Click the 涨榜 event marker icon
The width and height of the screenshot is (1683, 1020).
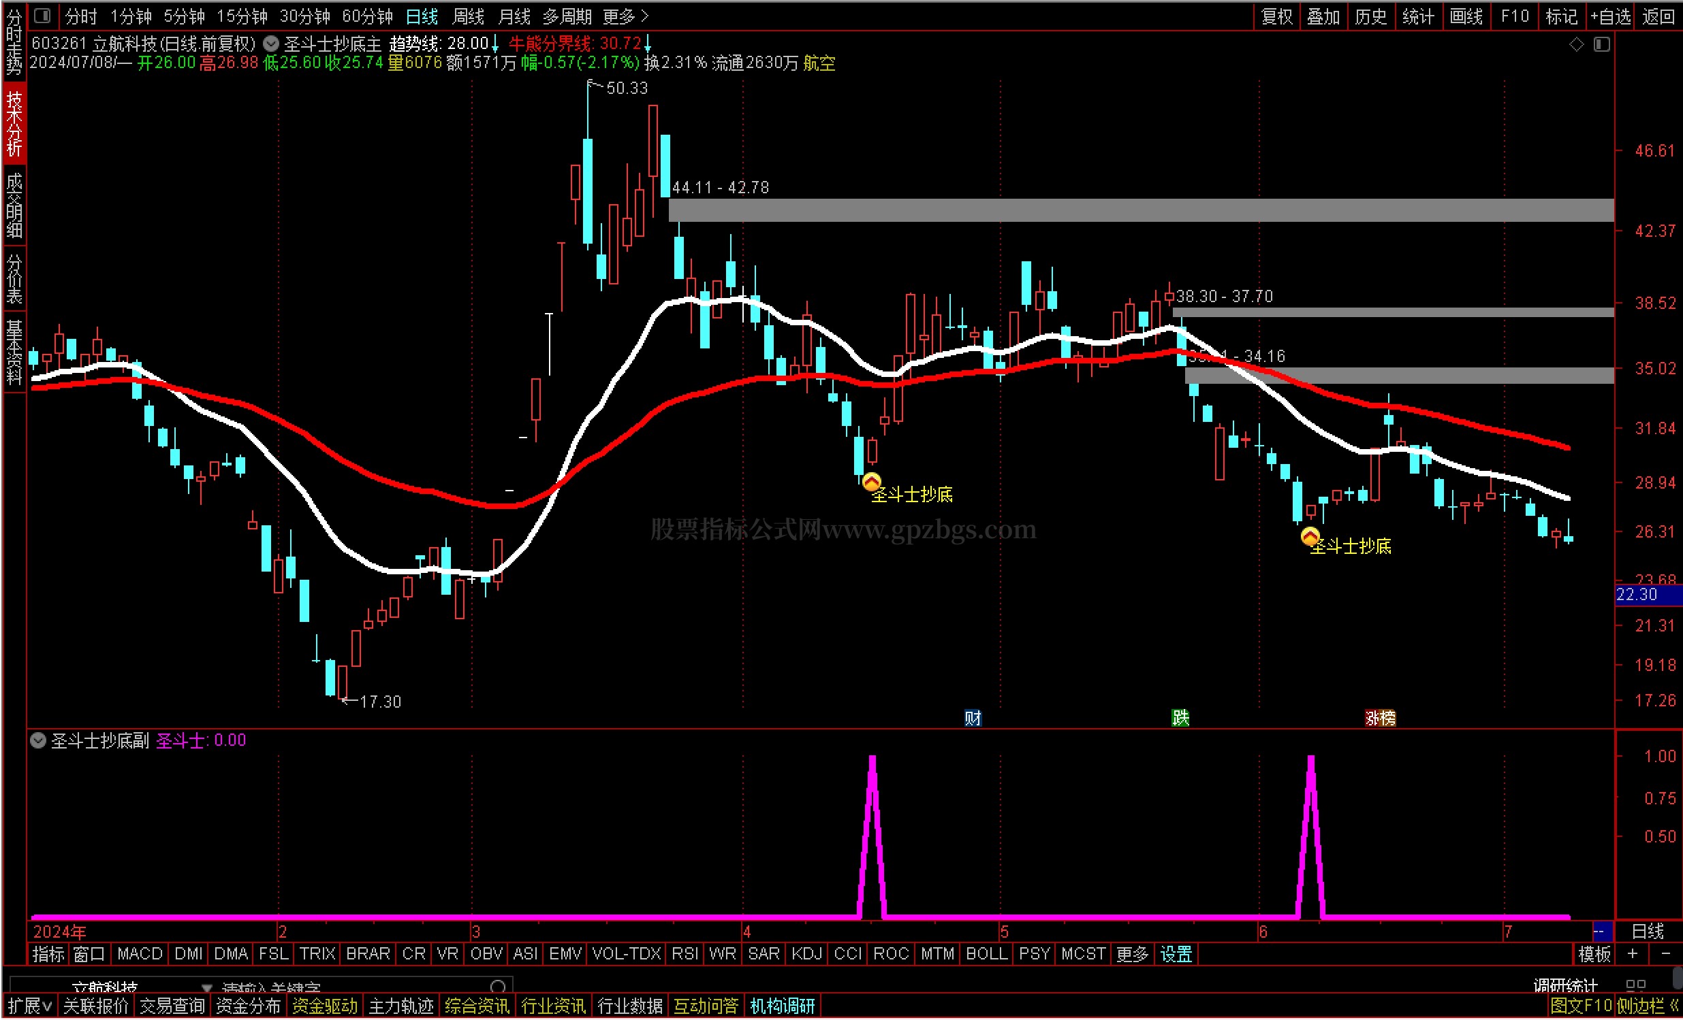[x=1380, y=718]
